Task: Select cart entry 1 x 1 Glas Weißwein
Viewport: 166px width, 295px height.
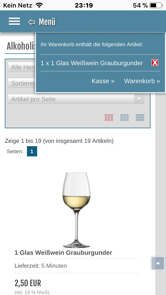Action: (92, 63)
